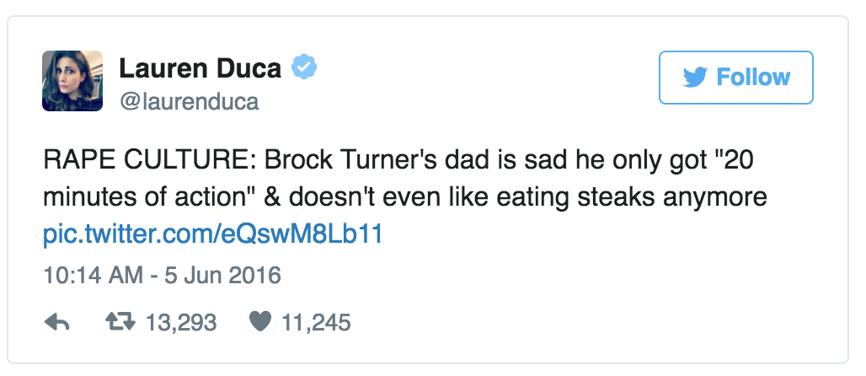This screenshot has width=866, height=376.
Task: Like the tweet with the heart icon
Action: 262,322
